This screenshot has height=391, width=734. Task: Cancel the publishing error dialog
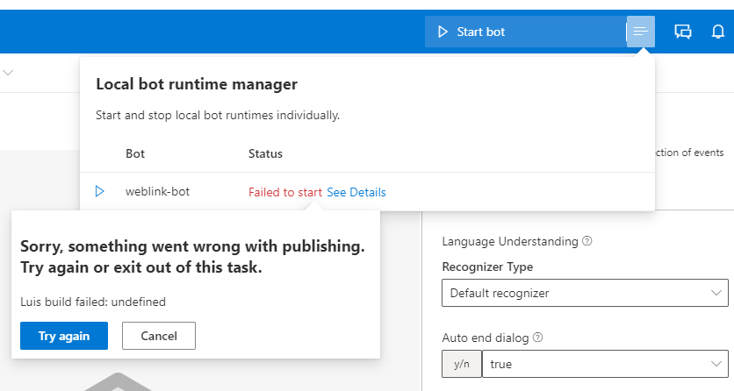159,336
